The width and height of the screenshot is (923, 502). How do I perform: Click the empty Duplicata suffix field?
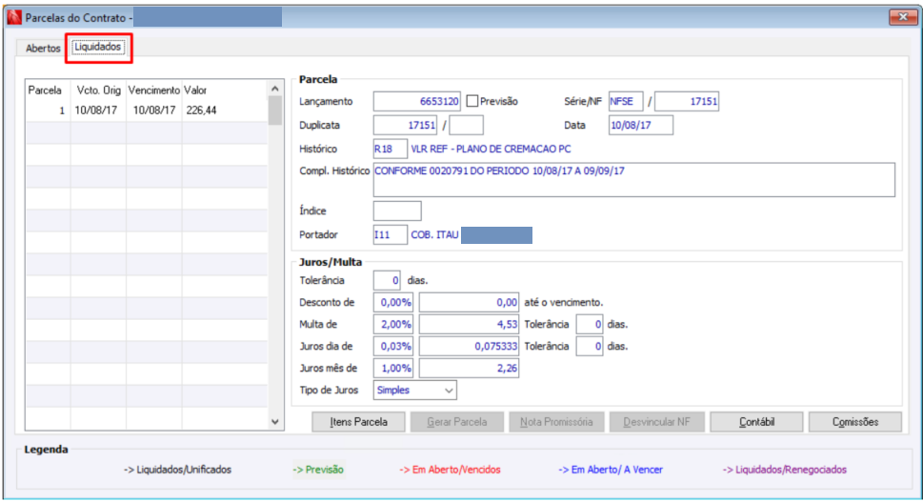pyautogui.click(x=466, y=125)
